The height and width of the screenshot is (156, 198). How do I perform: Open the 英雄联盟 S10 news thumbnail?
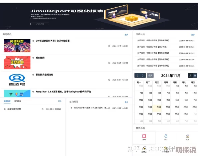pos(17,46)
